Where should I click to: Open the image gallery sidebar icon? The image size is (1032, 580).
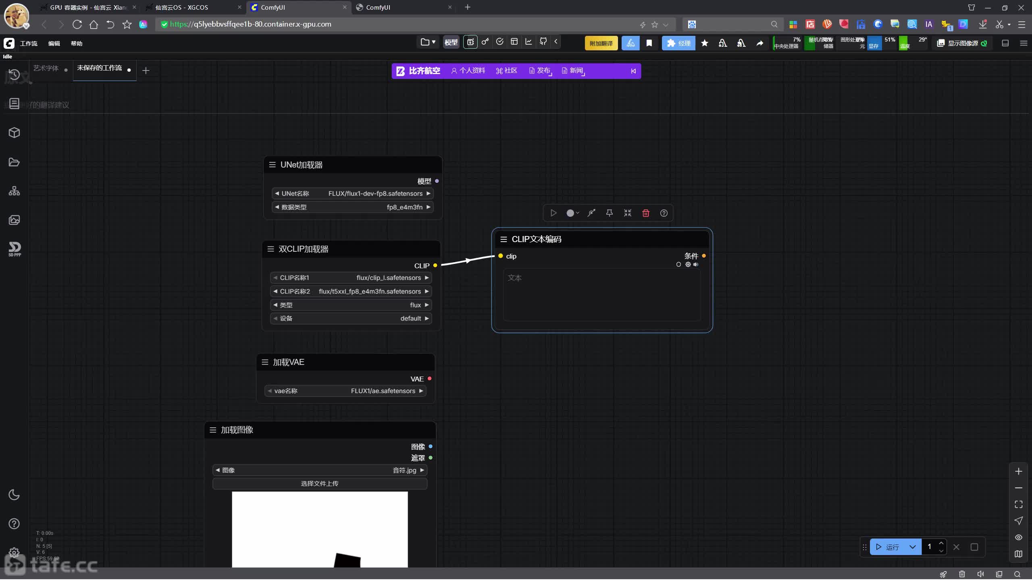14,220
